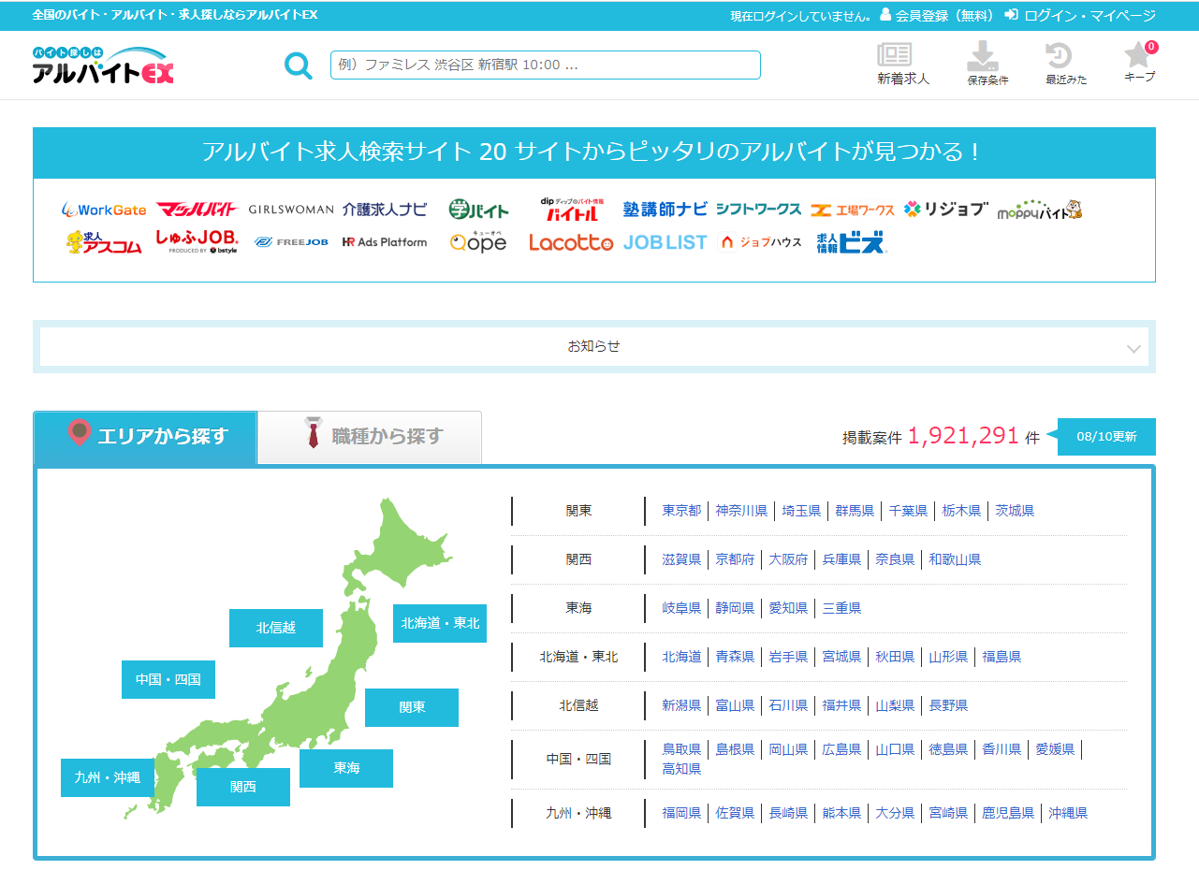Open 高知県 prefecture link

tap(681, 769)
